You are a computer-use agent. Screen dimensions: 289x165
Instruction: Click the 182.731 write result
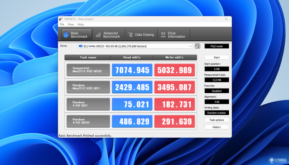point(174,104)
